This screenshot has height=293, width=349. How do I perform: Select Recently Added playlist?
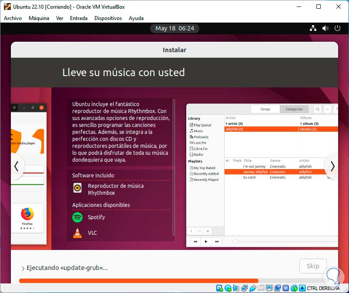(204, 173)
